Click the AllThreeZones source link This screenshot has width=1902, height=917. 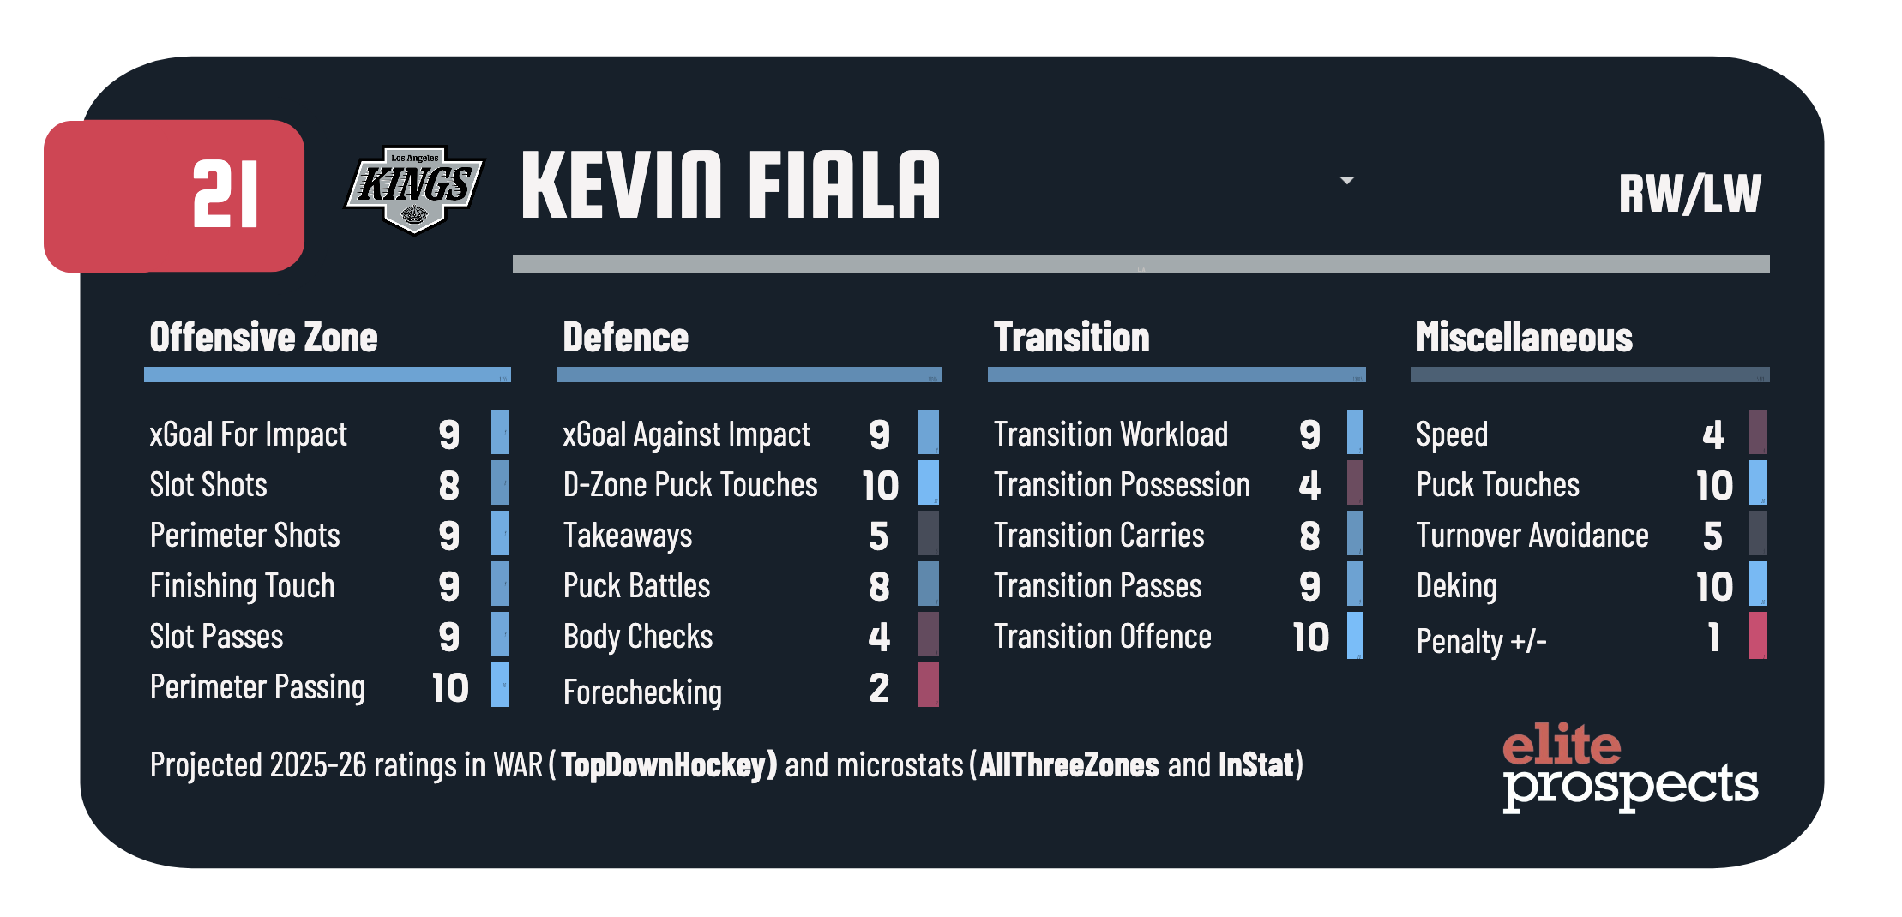coord(1068,764)
